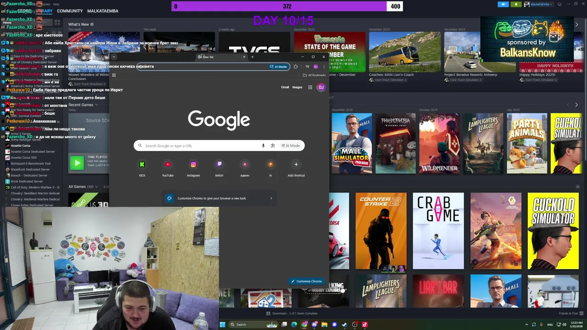Open the Windows Start menu
The width and height of the screenshot is (587, 330).
point(222,324)
